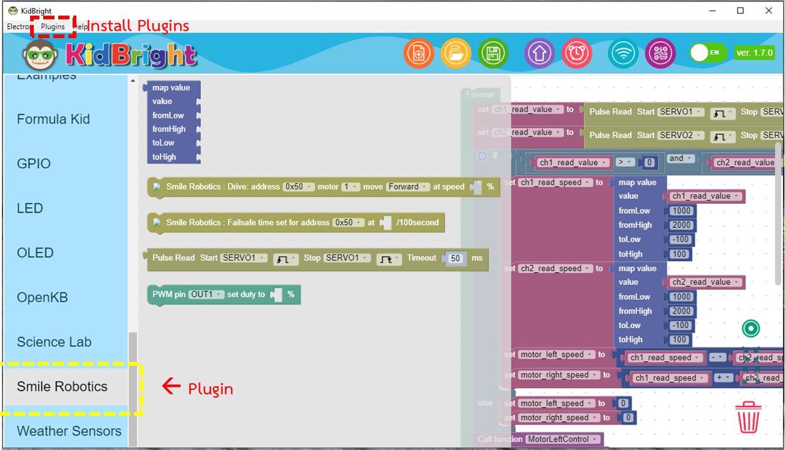Click the magenta QR code icon
This screenshot has height=450, width=785.
(x=660, y=53)
